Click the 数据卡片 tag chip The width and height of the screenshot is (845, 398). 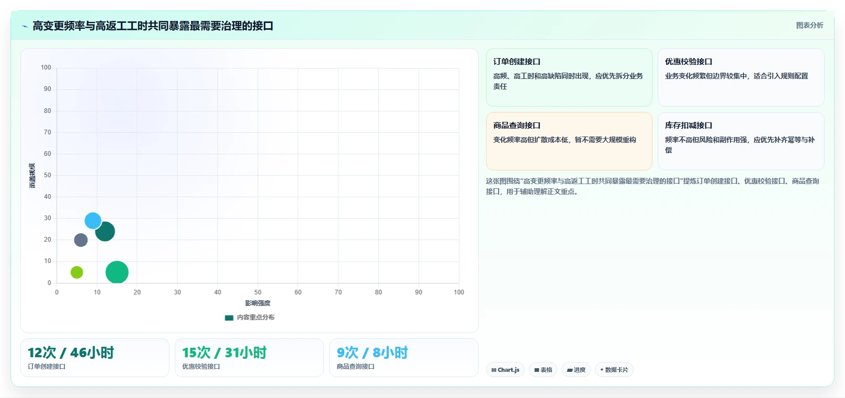614,370
